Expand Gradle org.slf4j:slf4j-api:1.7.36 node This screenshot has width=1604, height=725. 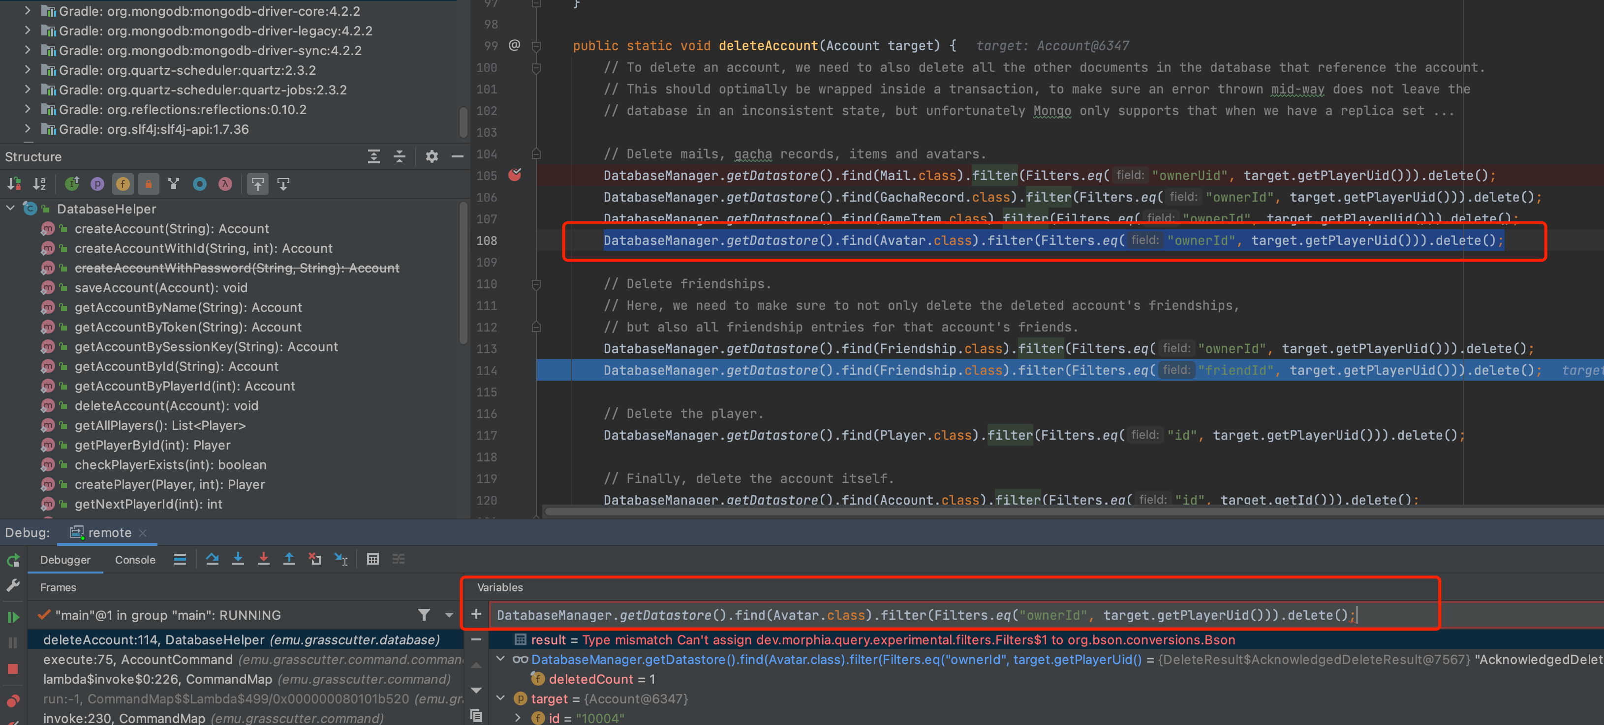[28, 129]
